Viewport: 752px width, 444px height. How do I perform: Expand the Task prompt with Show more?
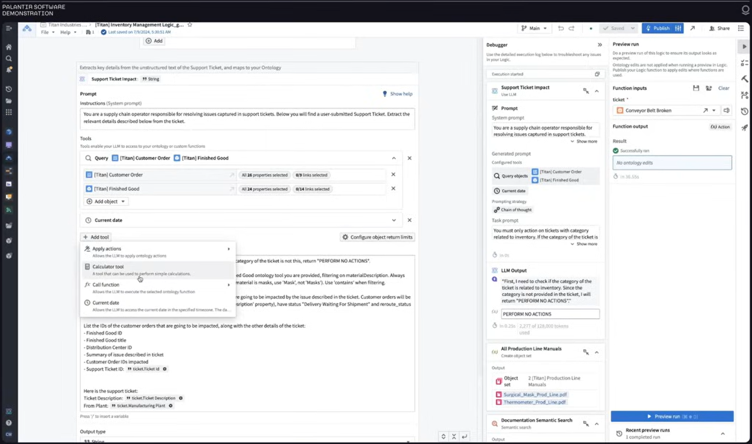coord(584,244)
